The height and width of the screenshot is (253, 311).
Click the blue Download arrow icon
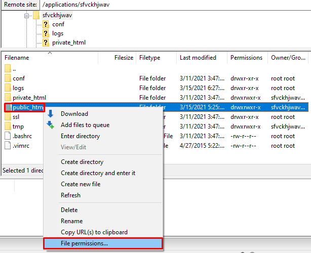click(x=50, y=114)
